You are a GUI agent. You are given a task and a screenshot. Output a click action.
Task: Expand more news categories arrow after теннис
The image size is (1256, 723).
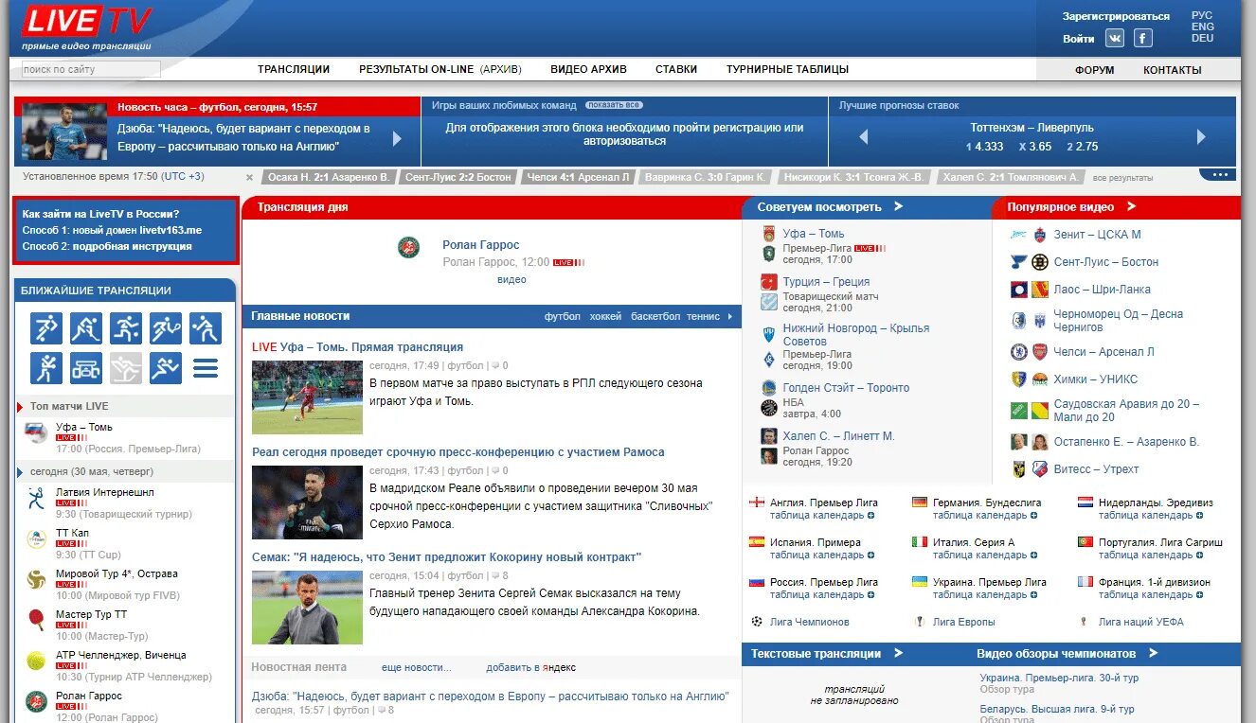729,316
